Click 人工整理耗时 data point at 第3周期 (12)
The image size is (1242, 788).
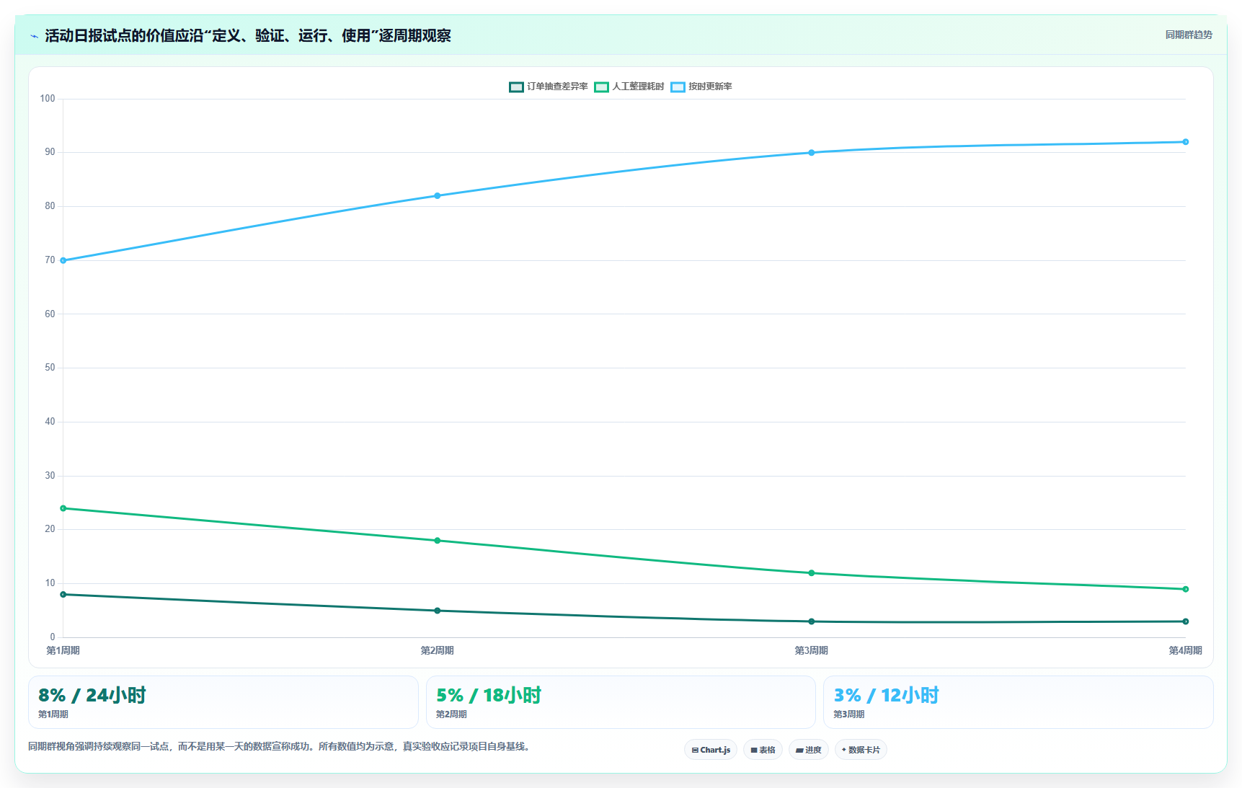click(x=812, y=573)
